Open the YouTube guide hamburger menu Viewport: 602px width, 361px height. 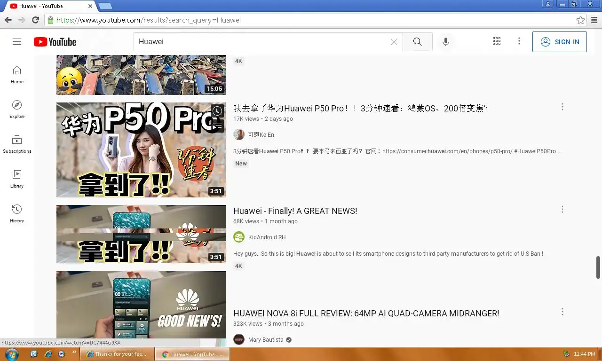[x=17, y=42]
